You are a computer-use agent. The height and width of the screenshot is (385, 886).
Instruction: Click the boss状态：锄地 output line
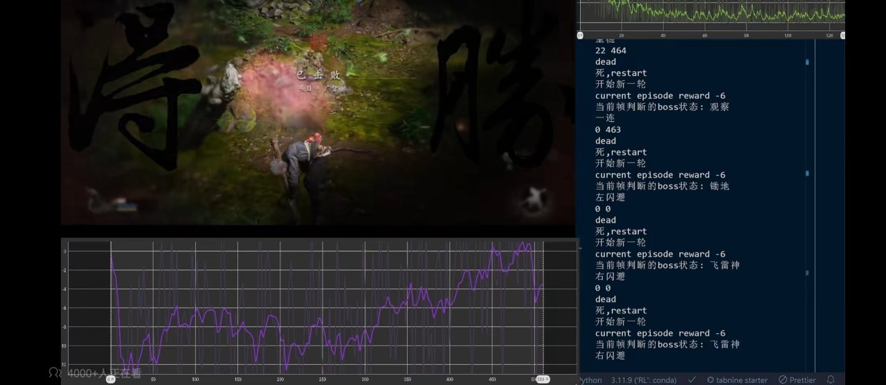(x=662, y=186)
